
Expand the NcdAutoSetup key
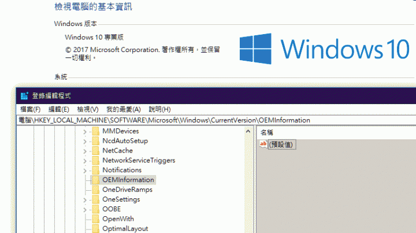[x=85, y=142]
